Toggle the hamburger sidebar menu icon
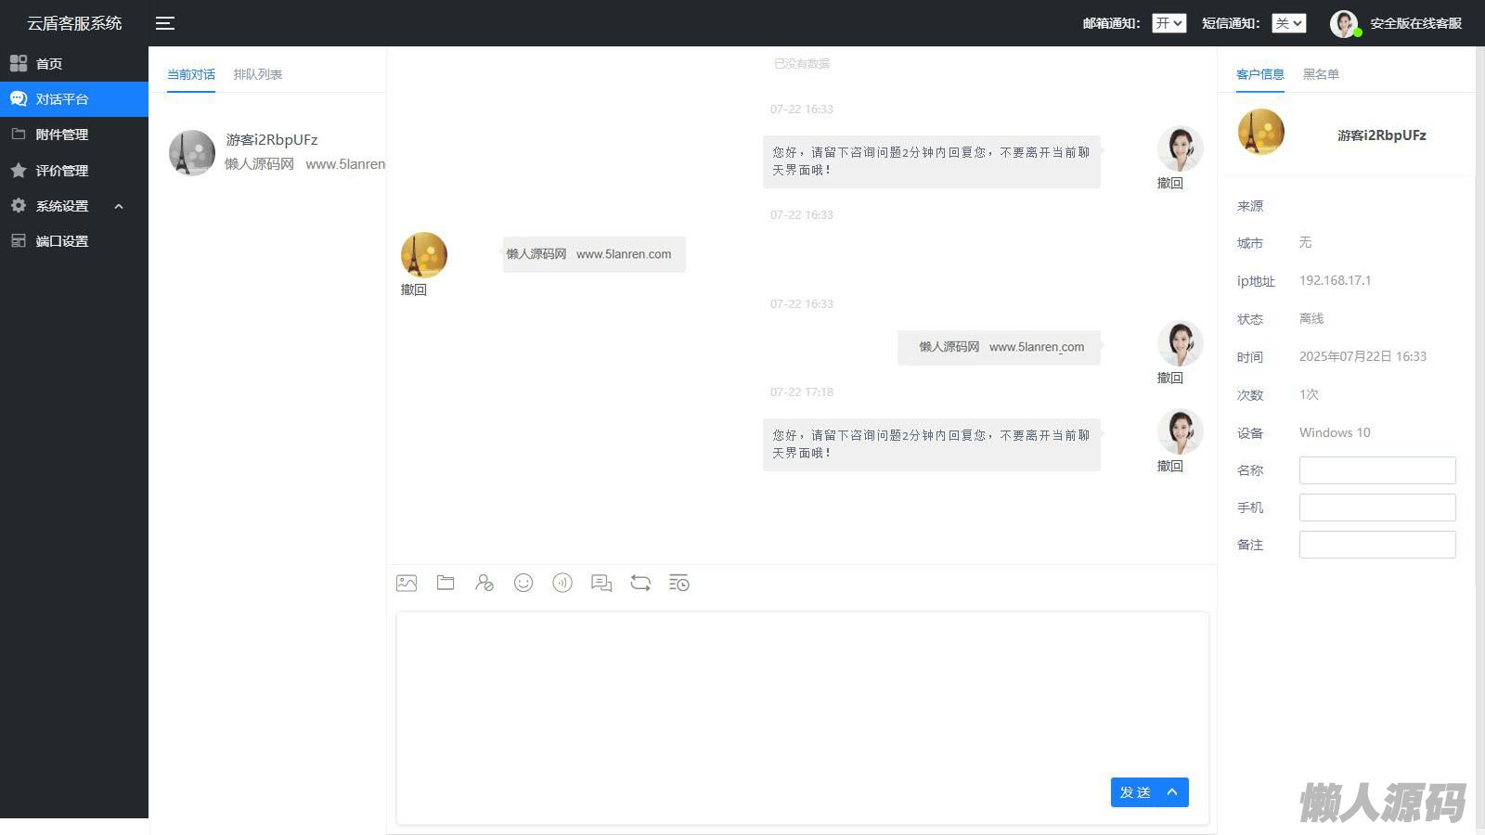 click(x=165, y=23)
